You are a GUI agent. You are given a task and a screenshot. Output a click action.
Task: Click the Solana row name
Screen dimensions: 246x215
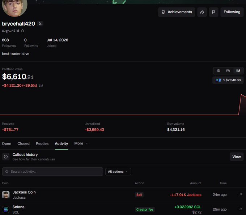[x=18, y=207]
